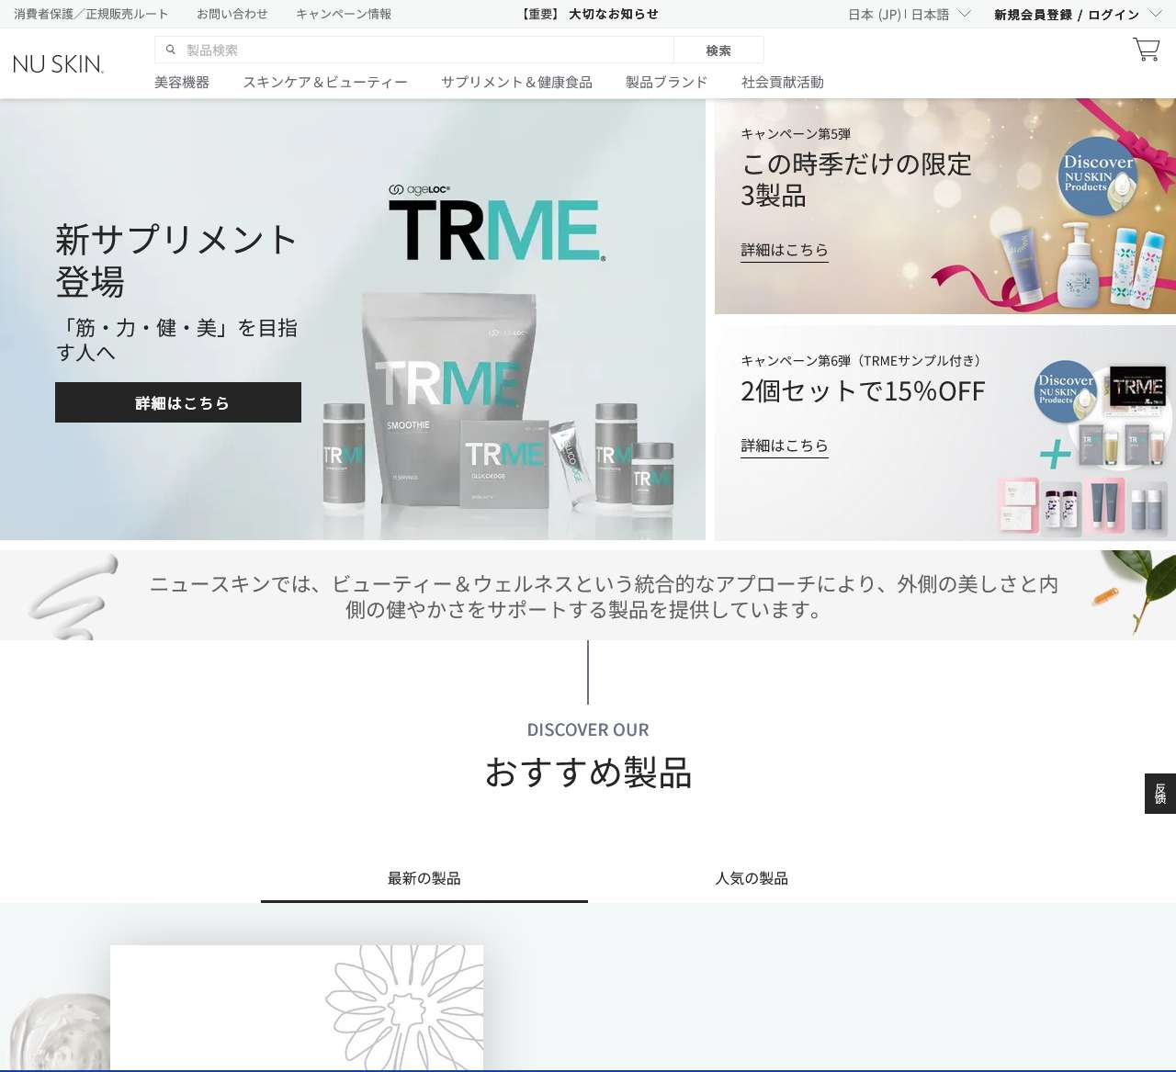1176x1072 pixels.
Task: Open お問い合わせ link
Action: pos(232,14)
